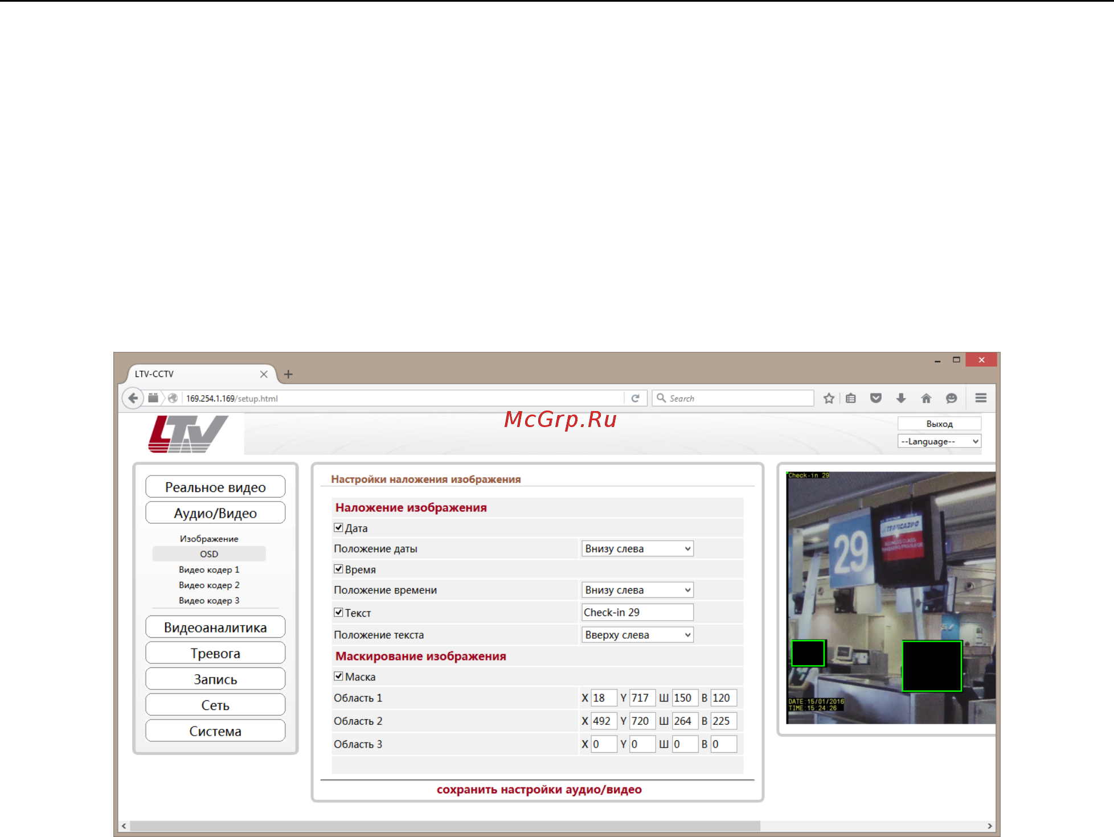1114x837 pixels.
Task: Open the Language dropdown
Action: tap(939, 441)
